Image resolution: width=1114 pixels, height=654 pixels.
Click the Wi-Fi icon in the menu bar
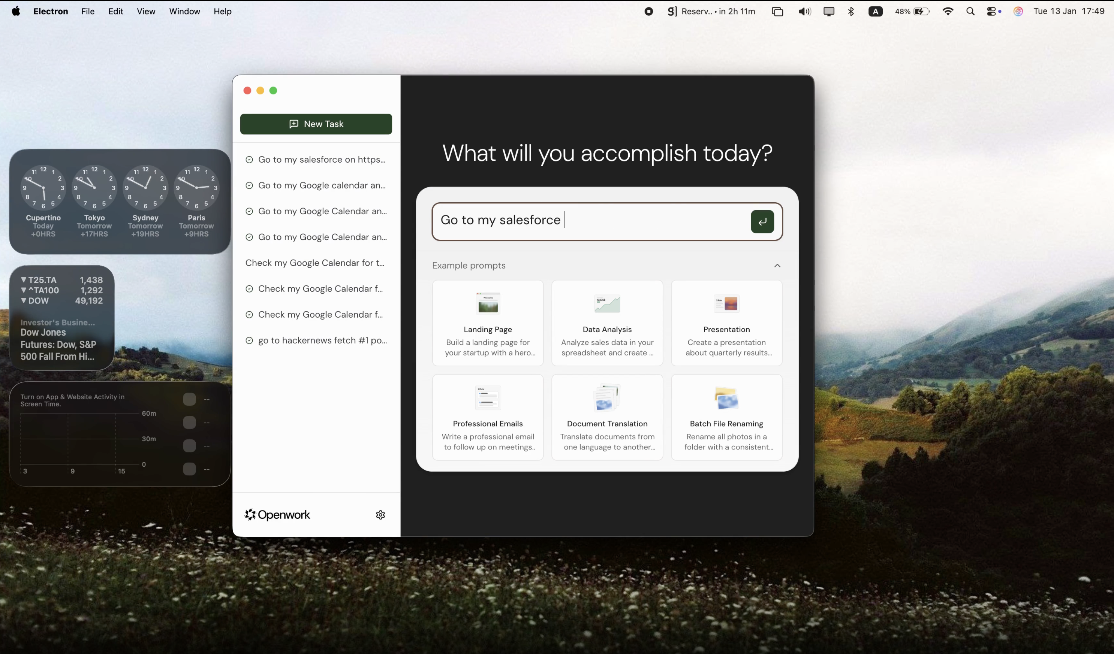[948, 11]
